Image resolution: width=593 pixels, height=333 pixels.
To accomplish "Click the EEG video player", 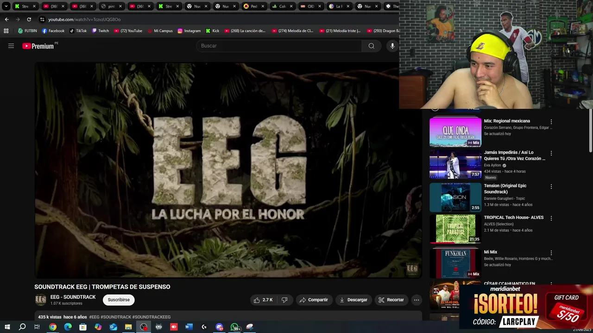I will pyautogui.click(x=227, y=170).
